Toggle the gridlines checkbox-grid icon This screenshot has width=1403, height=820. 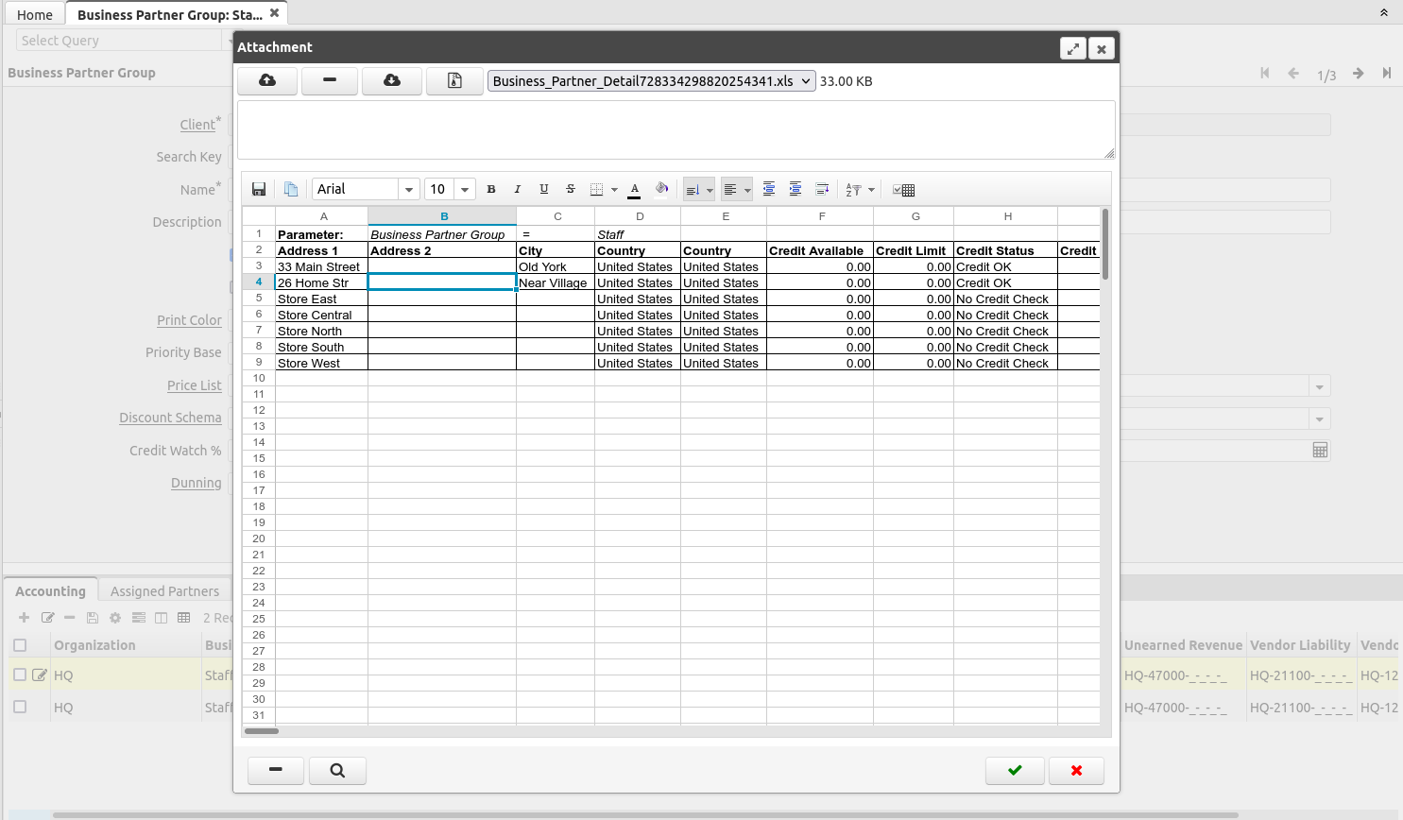point(903,190)
